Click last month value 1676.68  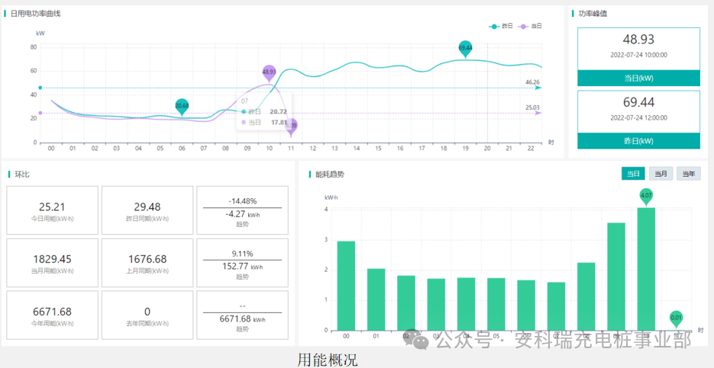click(x=147, y=259)
